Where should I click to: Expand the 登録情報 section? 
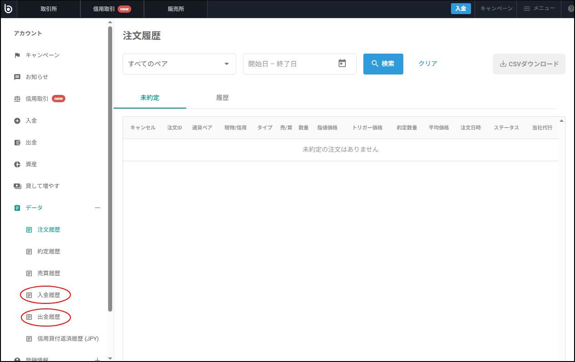(97, 359)
